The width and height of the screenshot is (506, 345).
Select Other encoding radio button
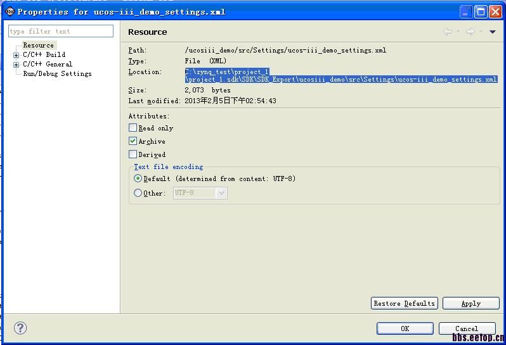point(138,192)
